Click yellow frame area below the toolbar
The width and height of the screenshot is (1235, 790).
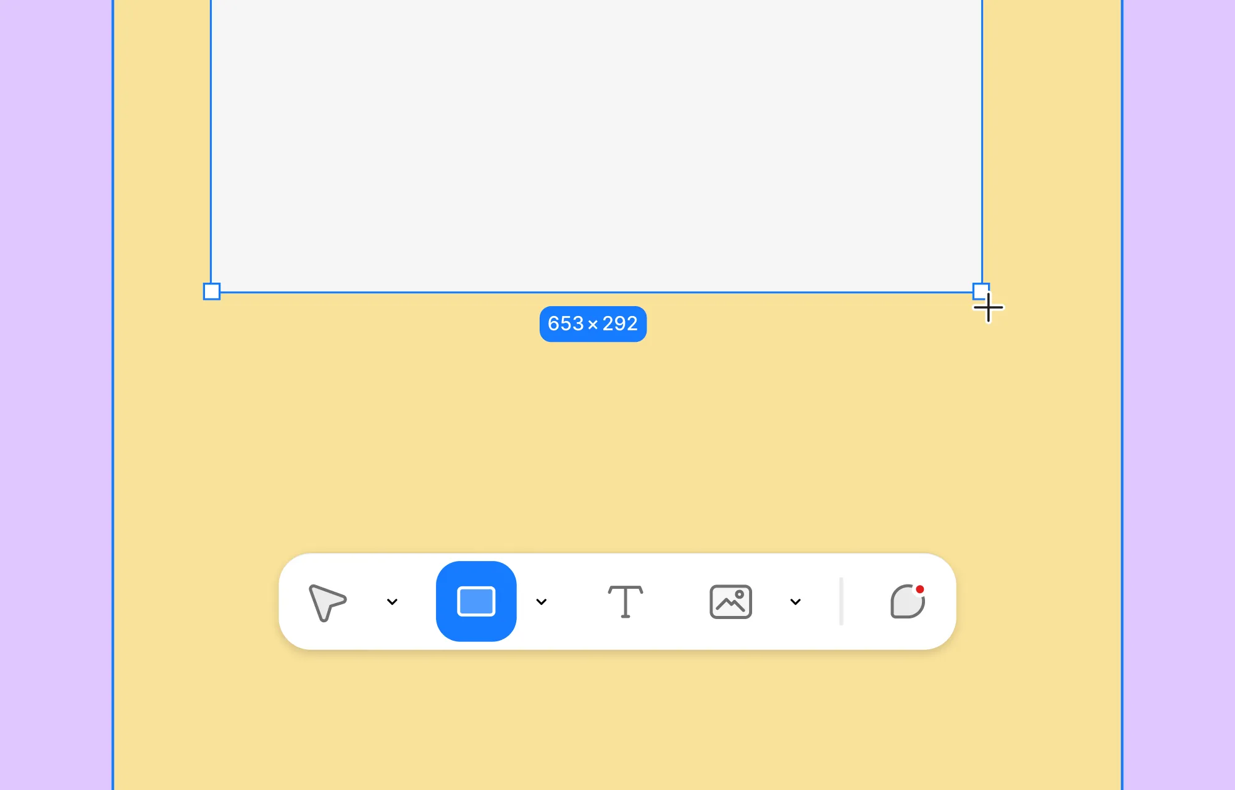(617, 722)
